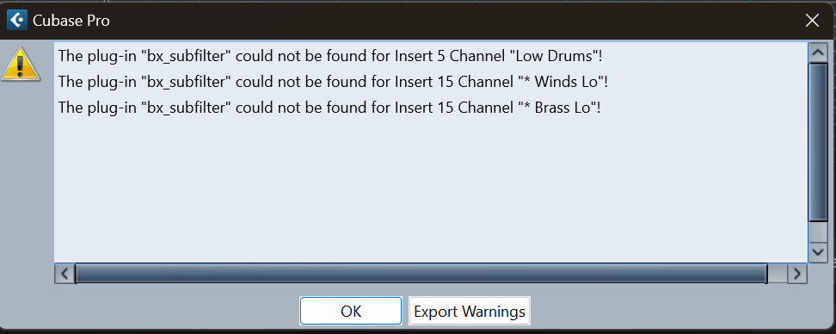
Task: Click the vertical scrollbar up arrow
Action: click(817, 53)
